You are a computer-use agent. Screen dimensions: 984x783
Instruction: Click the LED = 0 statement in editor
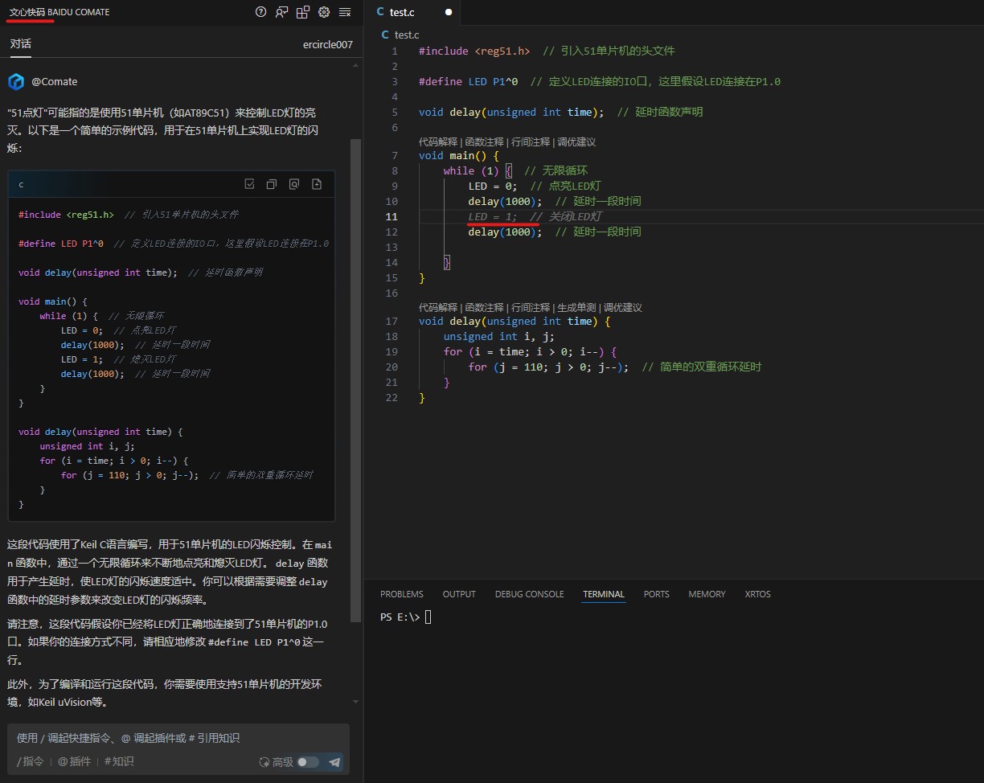[x=493, y=186]
